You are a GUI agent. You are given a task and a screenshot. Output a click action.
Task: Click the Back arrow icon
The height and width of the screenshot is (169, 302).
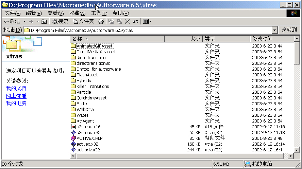[6, 21]
